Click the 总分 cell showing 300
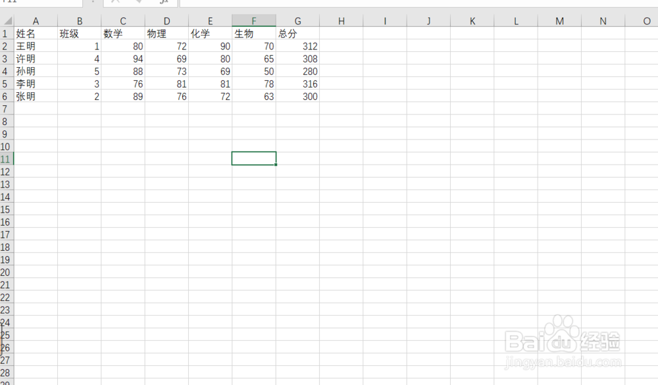 297,96
